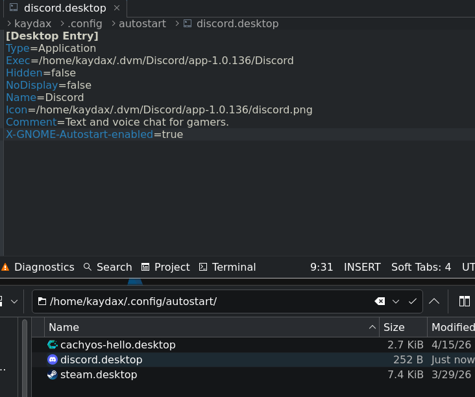Open the Terminal panel
Screen dimensions: 475x397
[227, 267]
